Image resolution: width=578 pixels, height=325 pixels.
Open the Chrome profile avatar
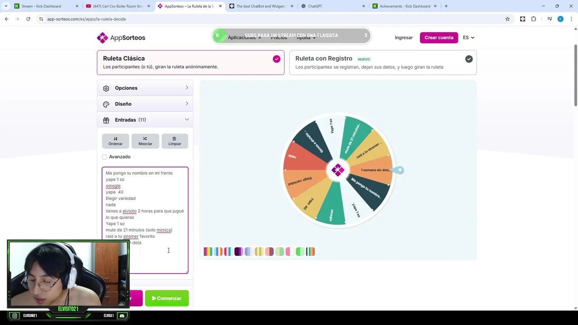pos(560,19)
